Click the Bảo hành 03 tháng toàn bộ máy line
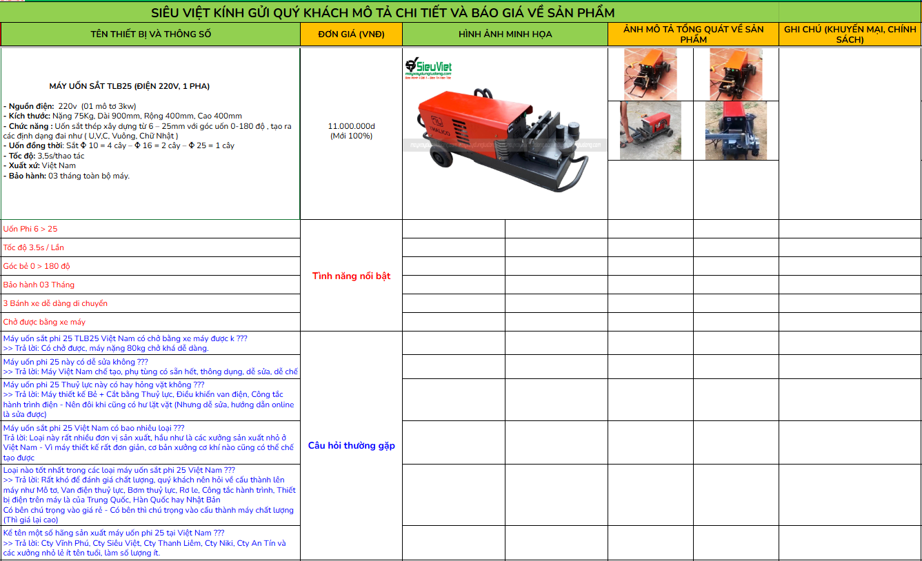The width and height of the screenshot is (922, 561). (66, 176)
